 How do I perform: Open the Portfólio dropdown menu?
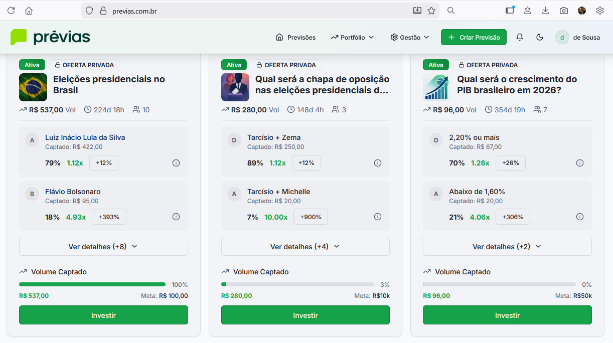[352, 37]
